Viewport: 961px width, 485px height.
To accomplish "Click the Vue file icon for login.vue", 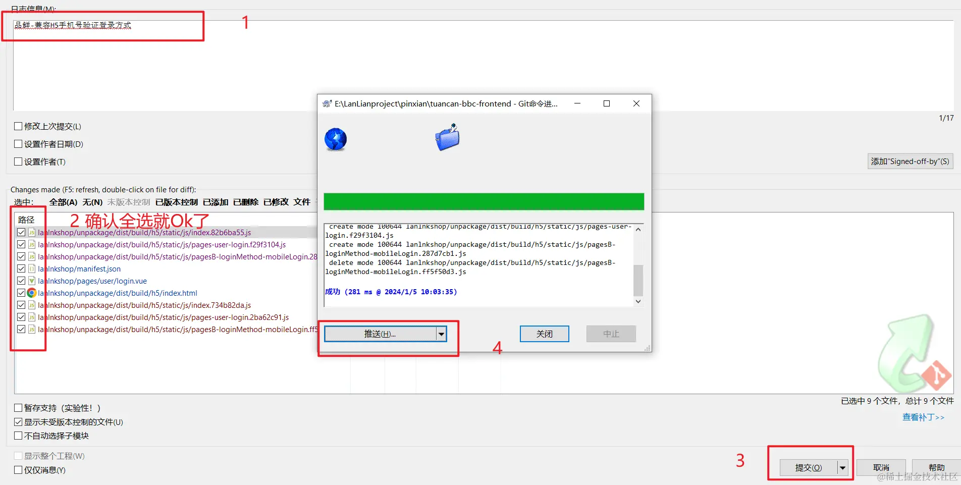I will tap(32, 281).
